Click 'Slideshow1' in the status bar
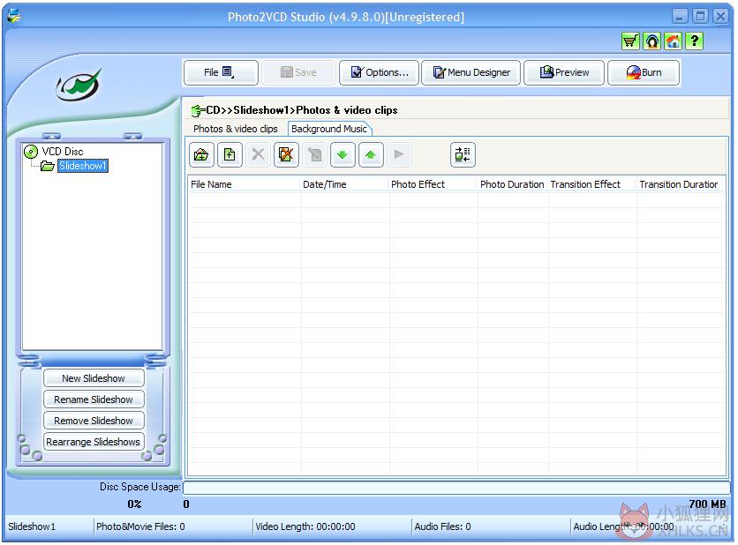 point(32,526)
